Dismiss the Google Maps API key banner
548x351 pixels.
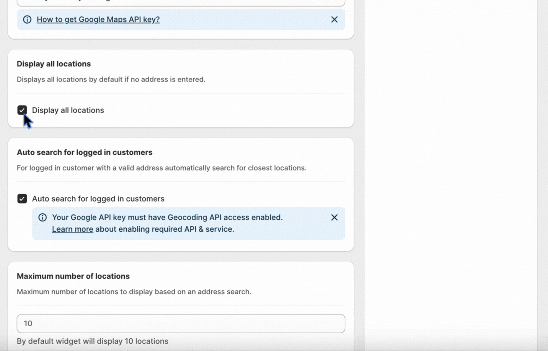click(x=334, y=19)
